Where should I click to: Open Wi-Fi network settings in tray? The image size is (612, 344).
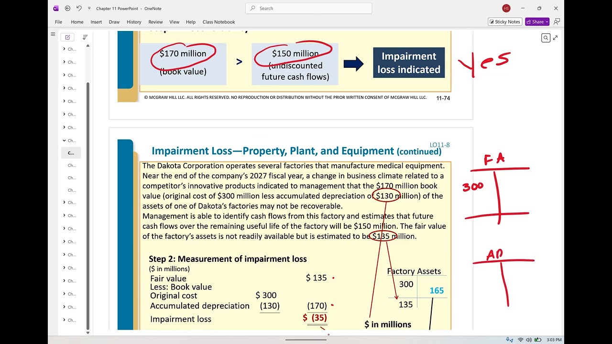click(520, 340)
